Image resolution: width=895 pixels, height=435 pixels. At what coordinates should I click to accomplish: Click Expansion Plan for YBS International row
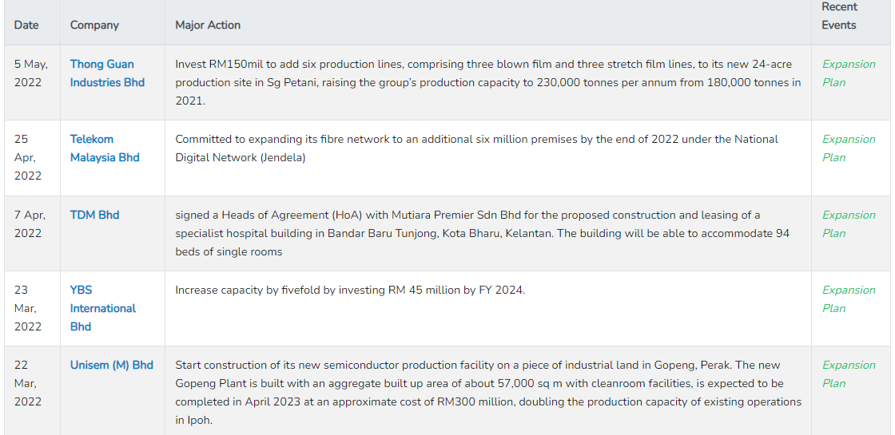click(848, 299)
